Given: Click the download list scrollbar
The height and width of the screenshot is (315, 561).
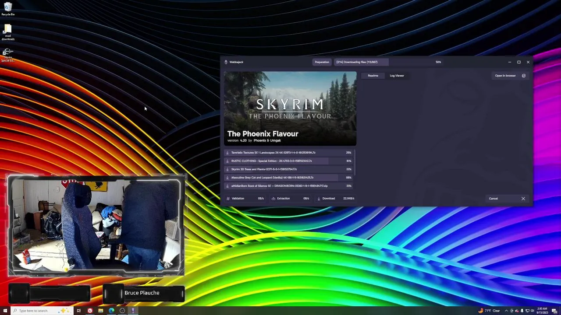Looking at the screenshot, I should pyautogui.click(x=354, y=163).
